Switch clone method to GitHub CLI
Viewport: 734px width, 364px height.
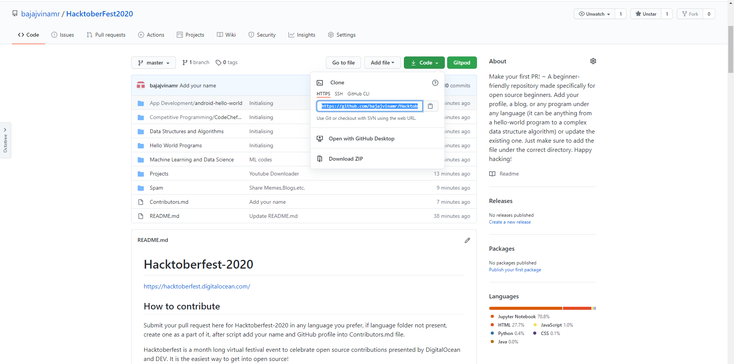[358, 94]
